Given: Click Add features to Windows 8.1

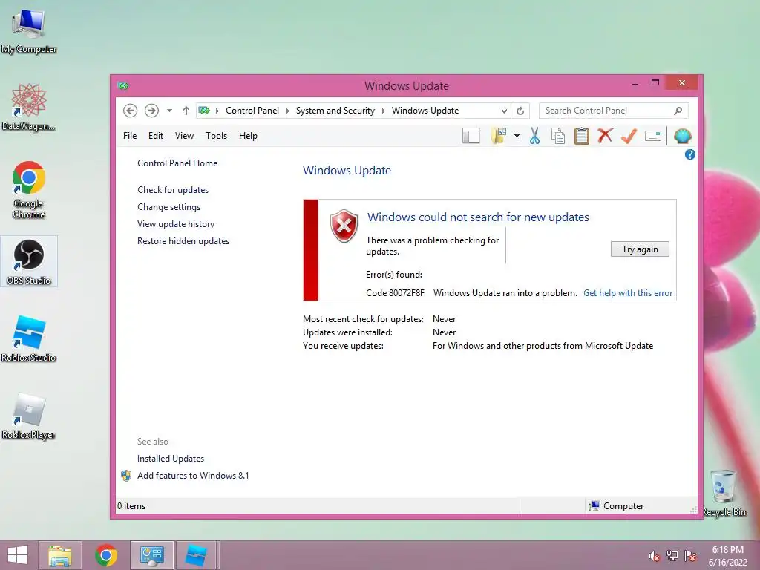Looking at the screenshot, I should (193, 476).
